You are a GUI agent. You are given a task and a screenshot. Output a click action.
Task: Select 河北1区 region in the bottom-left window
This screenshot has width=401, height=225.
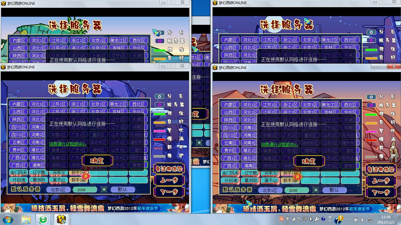click(x=38, y=104)
